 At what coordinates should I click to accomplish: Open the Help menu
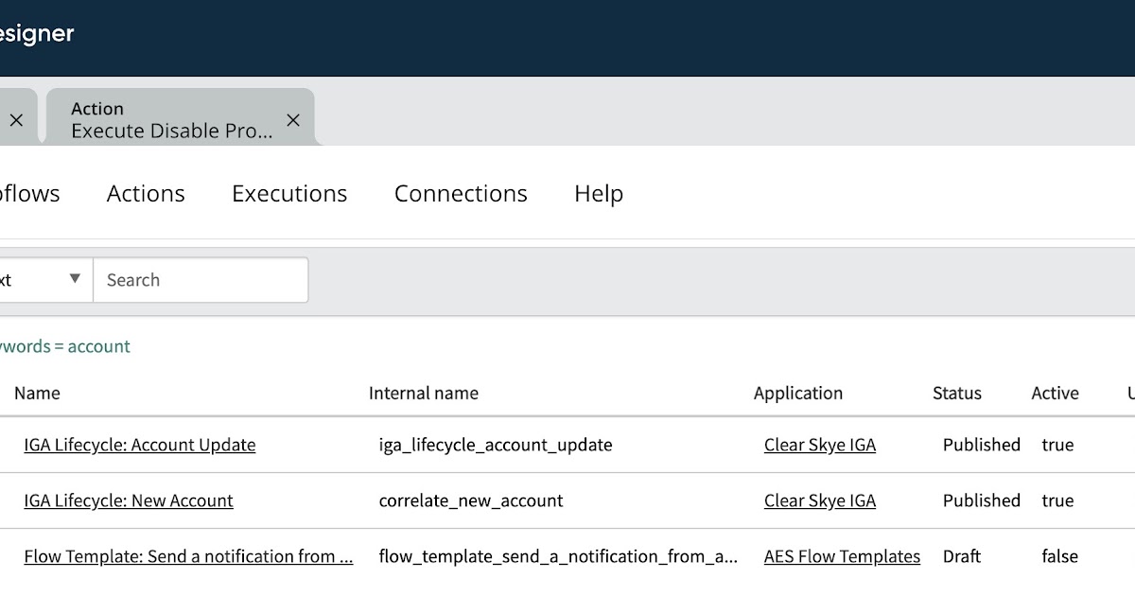point(598,193)
